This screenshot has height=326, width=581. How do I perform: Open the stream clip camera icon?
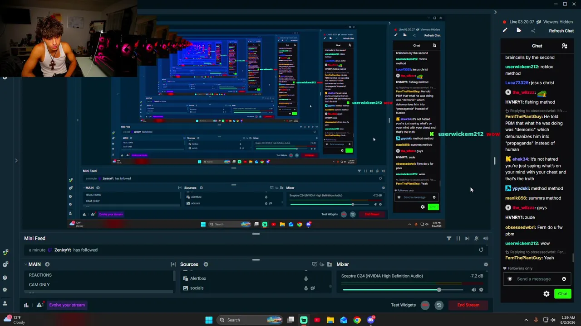pyautogui.click(x=519, y=30)
